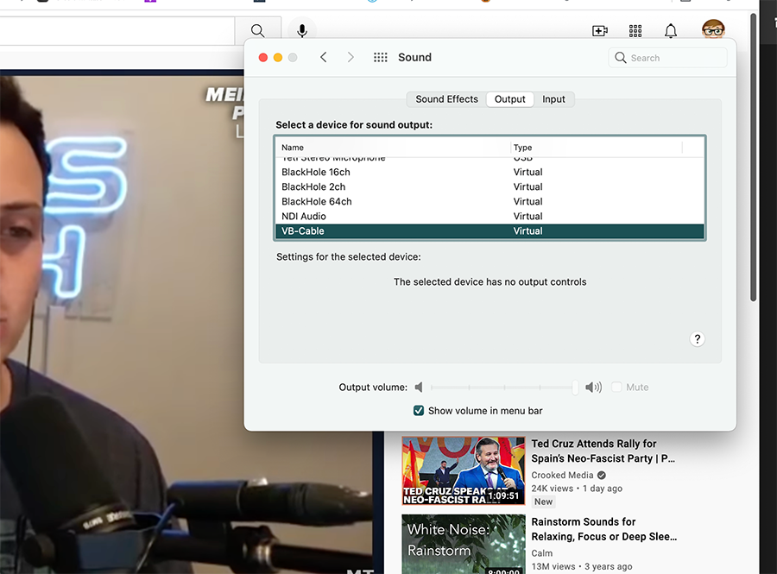Check the Mute output checkbox
This screenshot has width=777, height=574.
pyautogui.click(x=618, y=387)
